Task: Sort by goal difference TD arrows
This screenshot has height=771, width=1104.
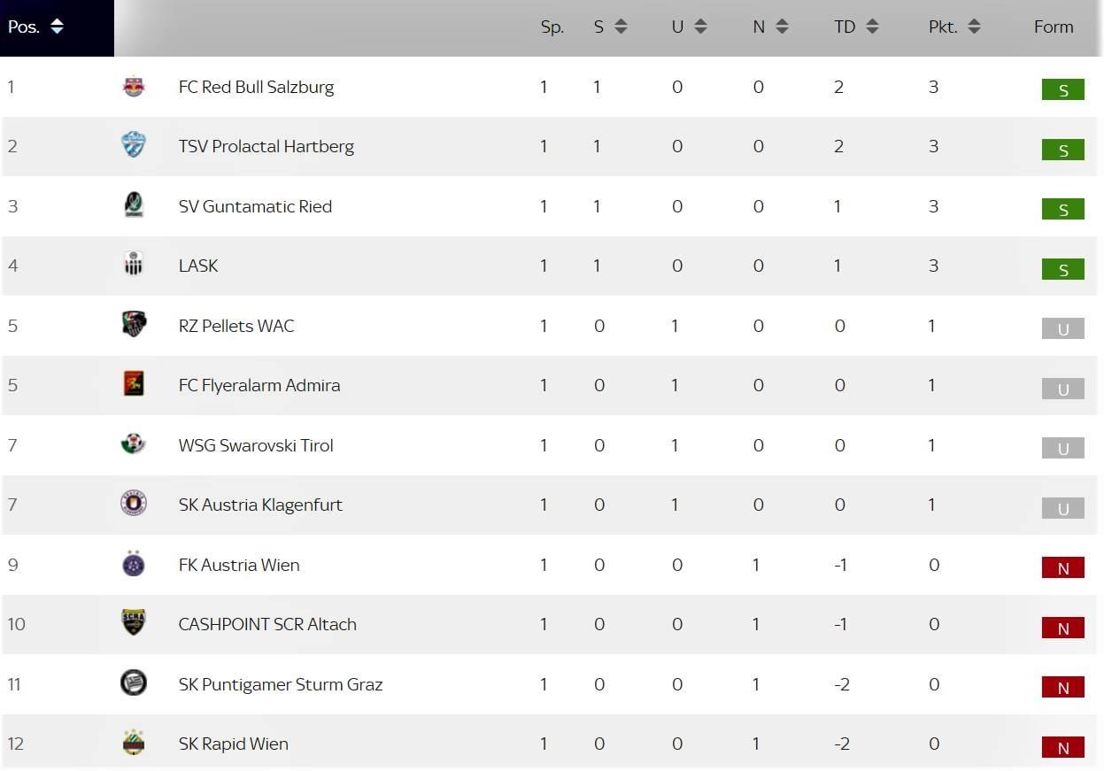Action: pos(872,27)
